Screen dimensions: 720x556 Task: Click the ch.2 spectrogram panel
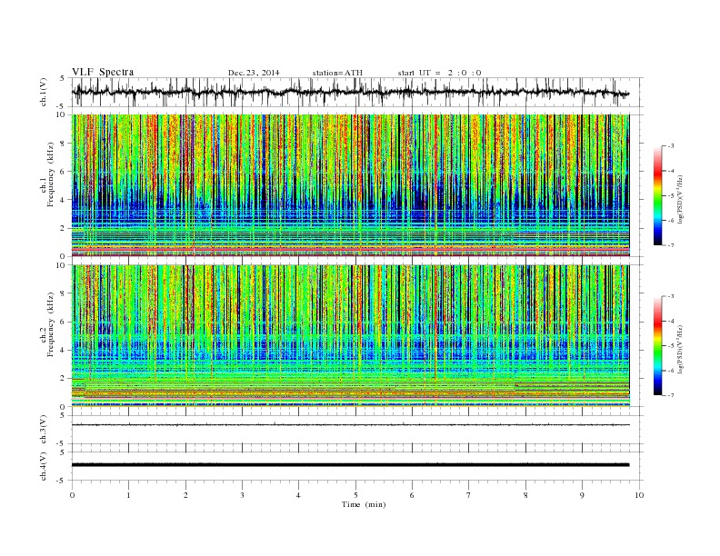350,335
